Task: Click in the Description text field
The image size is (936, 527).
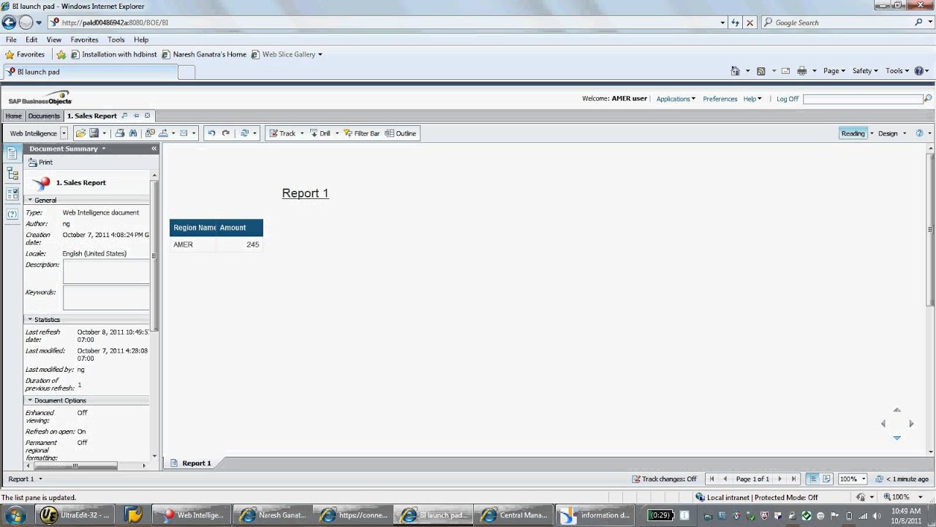Action: click(x=106, y=272)
